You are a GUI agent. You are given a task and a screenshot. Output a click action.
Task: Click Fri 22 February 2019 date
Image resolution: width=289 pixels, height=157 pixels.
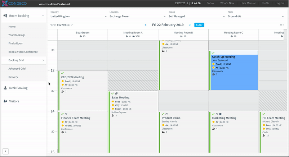coord(168,25)
